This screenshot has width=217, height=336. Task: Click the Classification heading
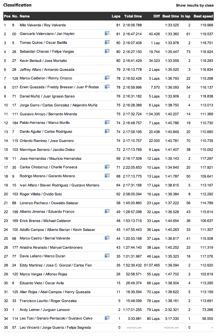click(x=17, y=5)
